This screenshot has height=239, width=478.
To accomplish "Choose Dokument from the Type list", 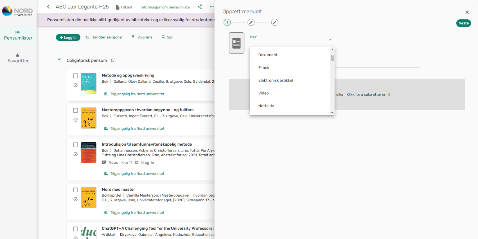I will (290, 55).
